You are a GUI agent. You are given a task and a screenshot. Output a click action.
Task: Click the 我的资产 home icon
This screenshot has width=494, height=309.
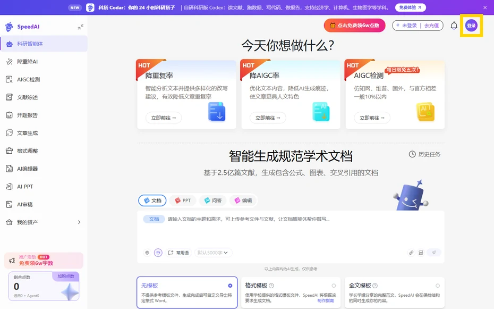[x=9, y=222]
